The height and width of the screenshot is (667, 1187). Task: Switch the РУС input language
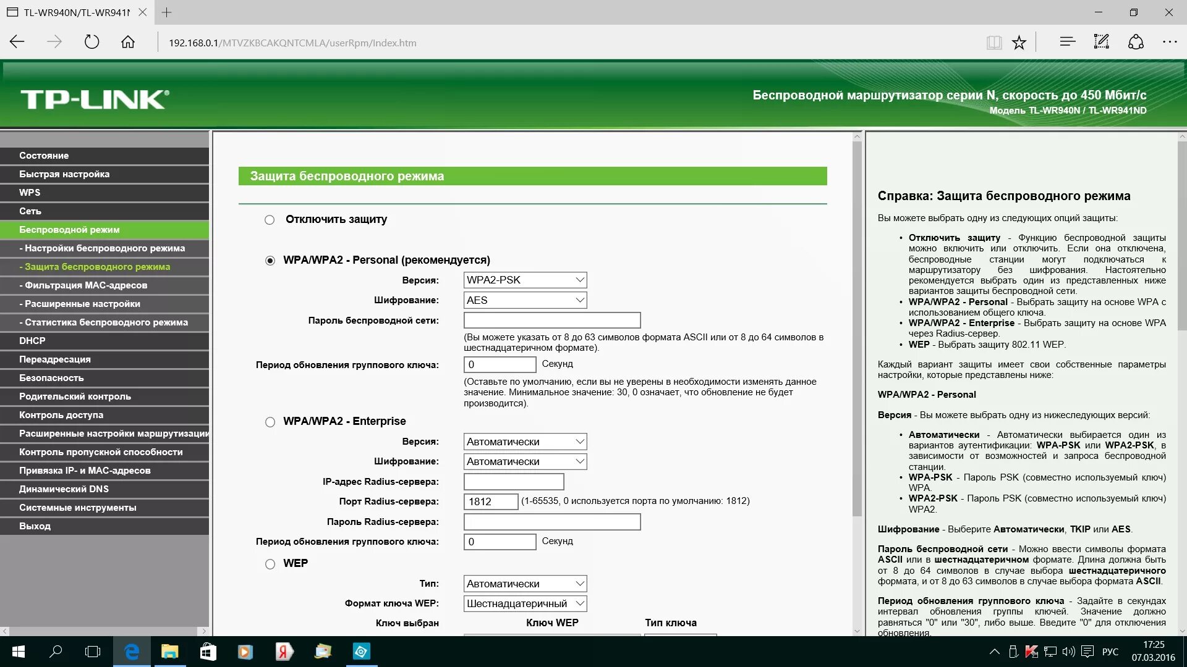(x=1110, y=652)
